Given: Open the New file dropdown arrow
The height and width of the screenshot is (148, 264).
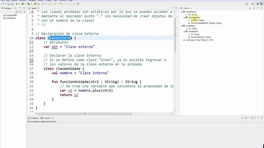Looking at the screenshot, I should pos(5,4).
